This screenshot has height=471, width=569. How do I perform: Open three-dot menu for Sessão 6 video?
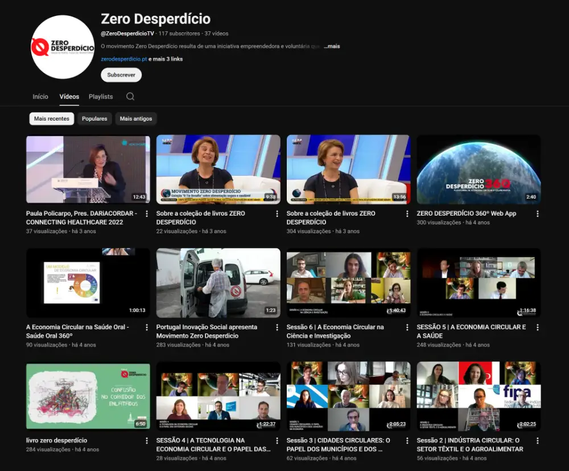407,328
